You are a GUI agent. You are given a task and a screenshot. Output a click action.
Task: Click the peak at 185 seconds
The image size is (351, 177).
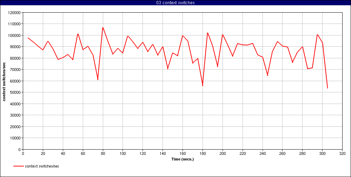[x=207, y=33]
